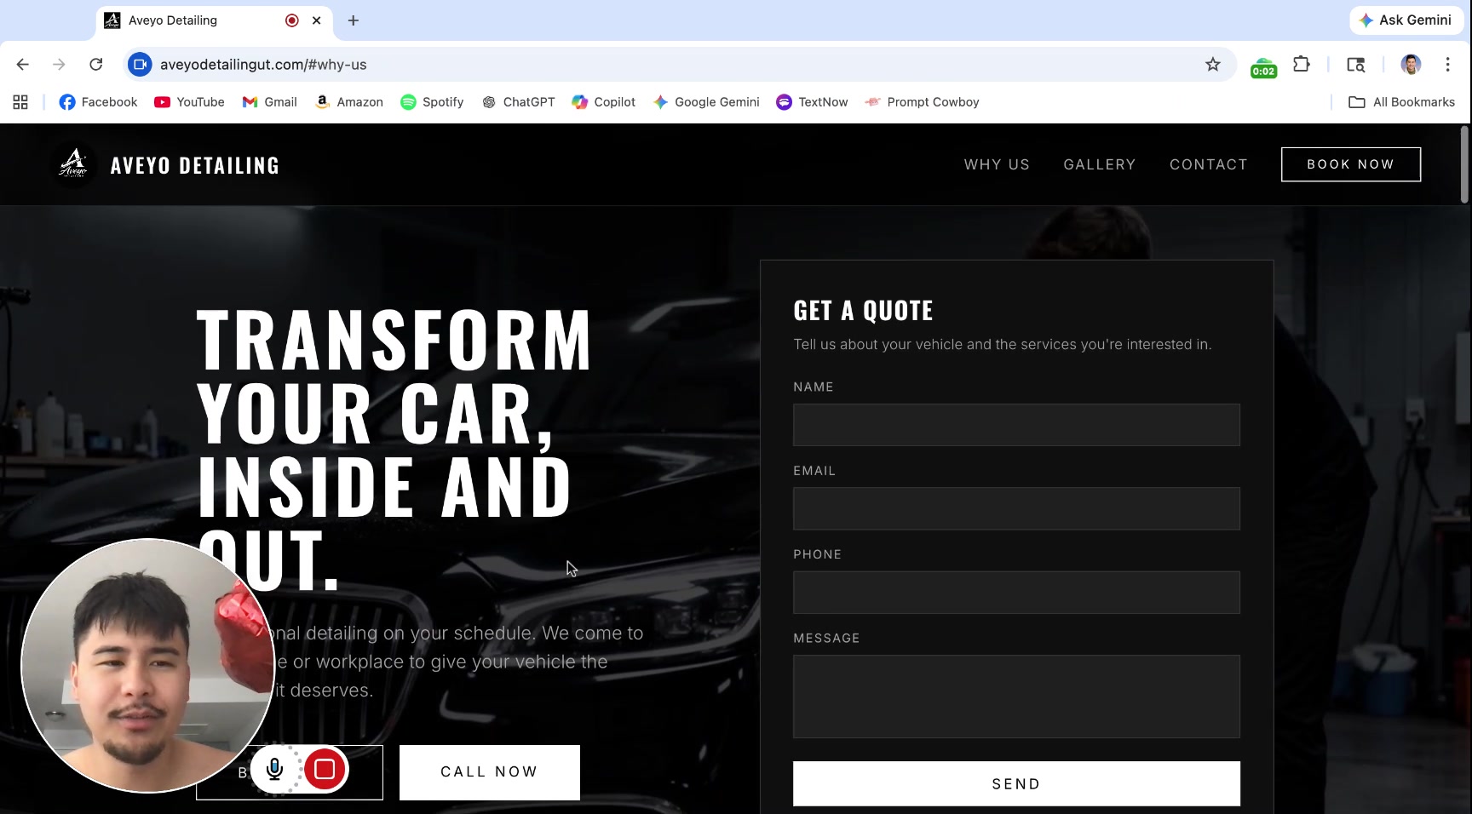Open the Chrome profile avatar

[x=1411, y=65]
